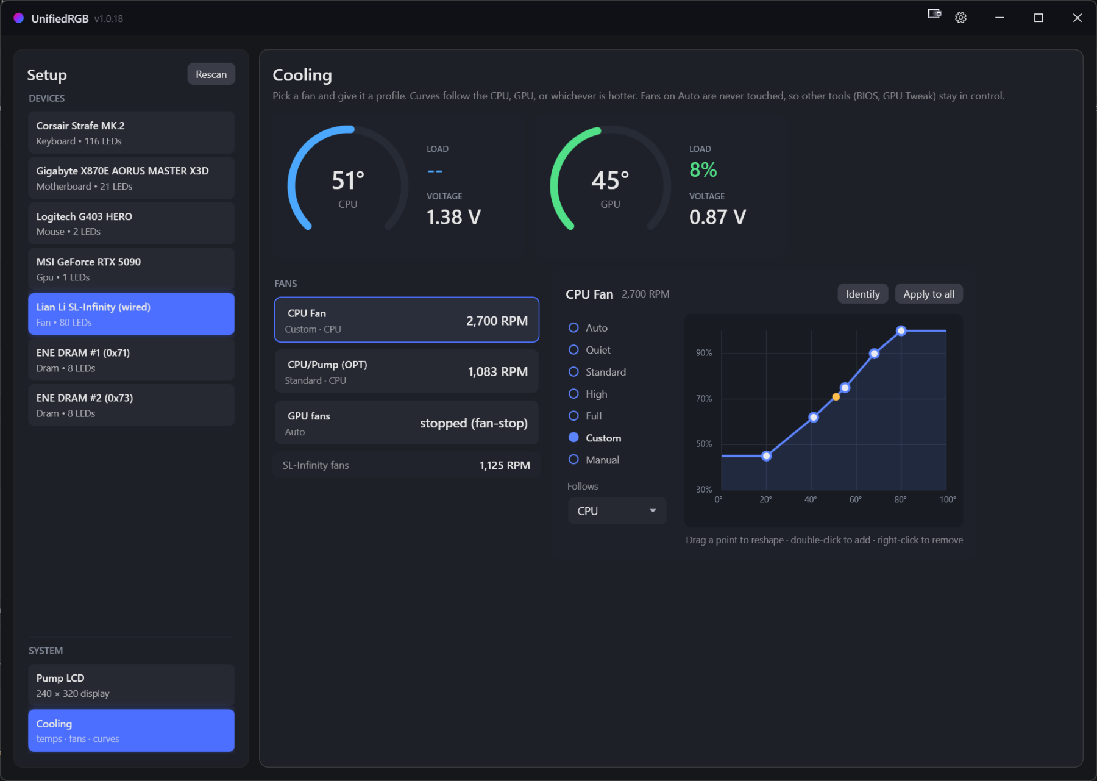Select the Auto fan profile
The image size is (1097, 781).
pos(588,328)
